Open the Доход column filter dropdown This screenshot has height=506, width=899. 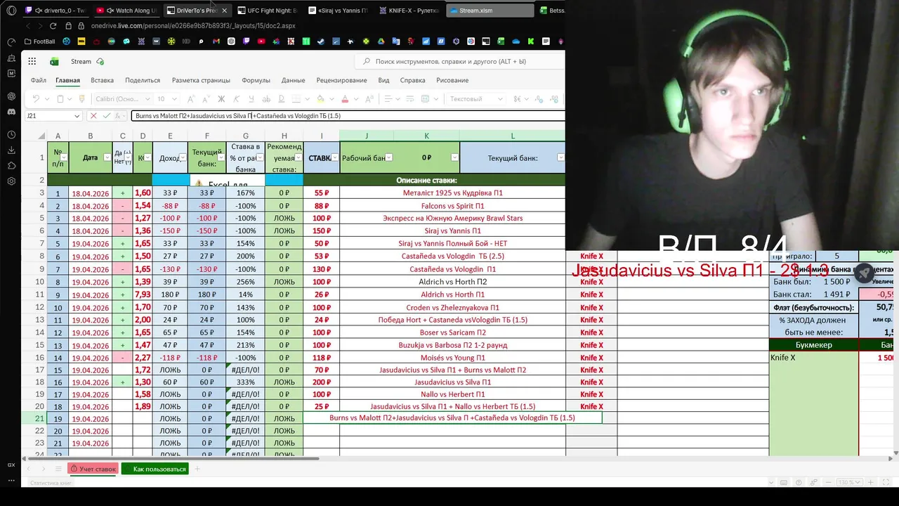coord(183,157)
